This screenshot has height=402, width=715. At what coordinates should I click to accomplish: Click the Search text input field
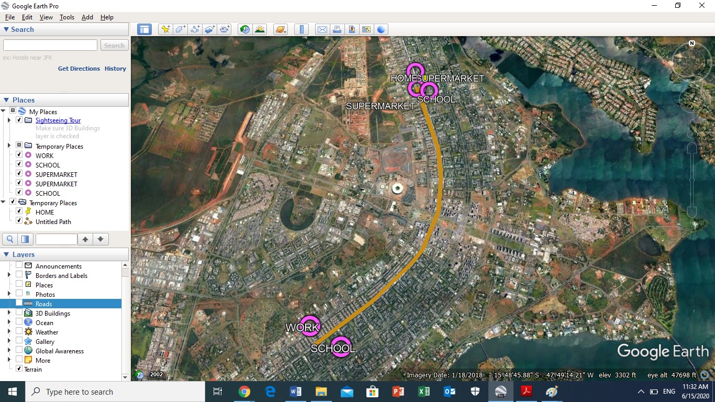click(50, 46)
